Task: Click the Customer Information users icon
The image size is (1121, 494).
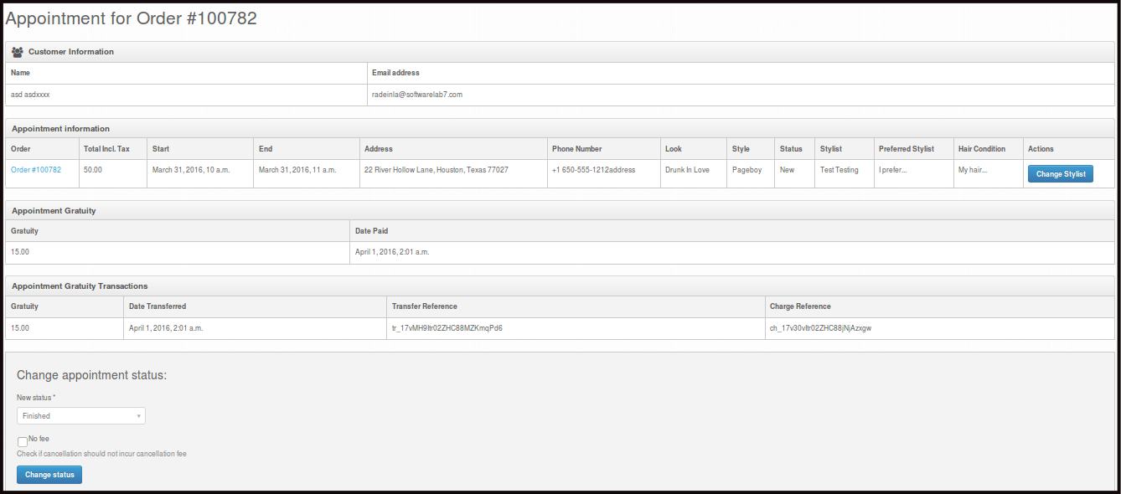Action: point(18,52)
